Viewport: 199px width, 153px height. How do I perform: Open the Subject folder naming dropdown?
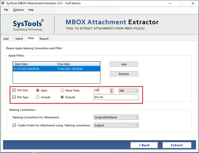tap(116, 125)
